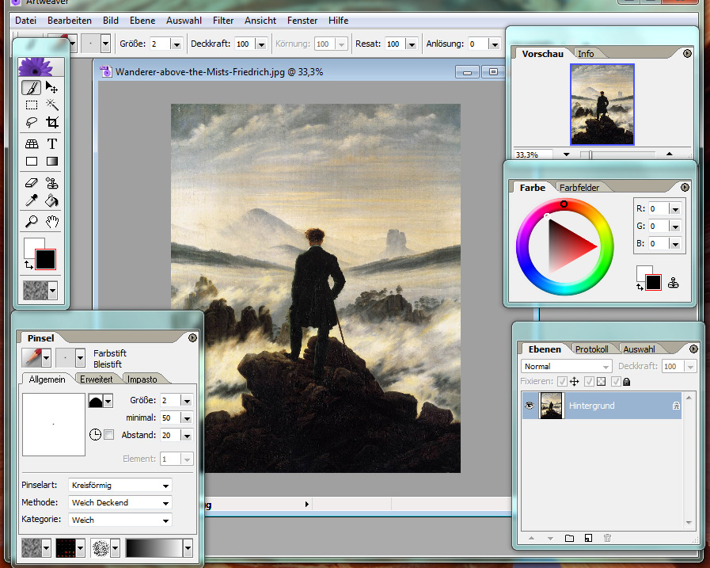Open the Datei menu
Screen dimensions: 710x568
pos(25,21)
